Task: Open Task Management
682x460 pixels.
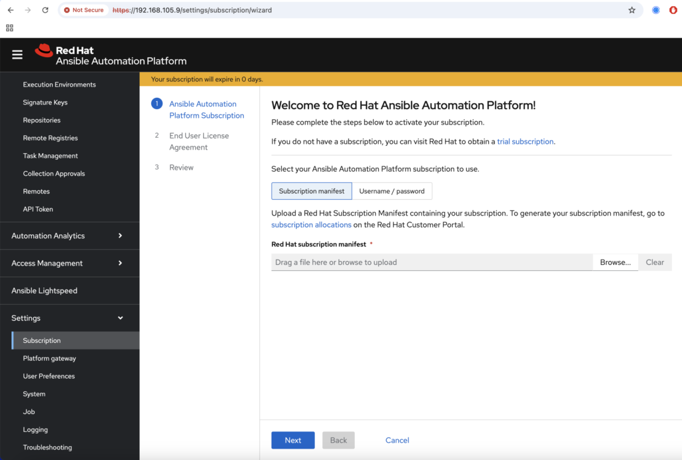Action: pyautogui.click(x=51, y=156)
